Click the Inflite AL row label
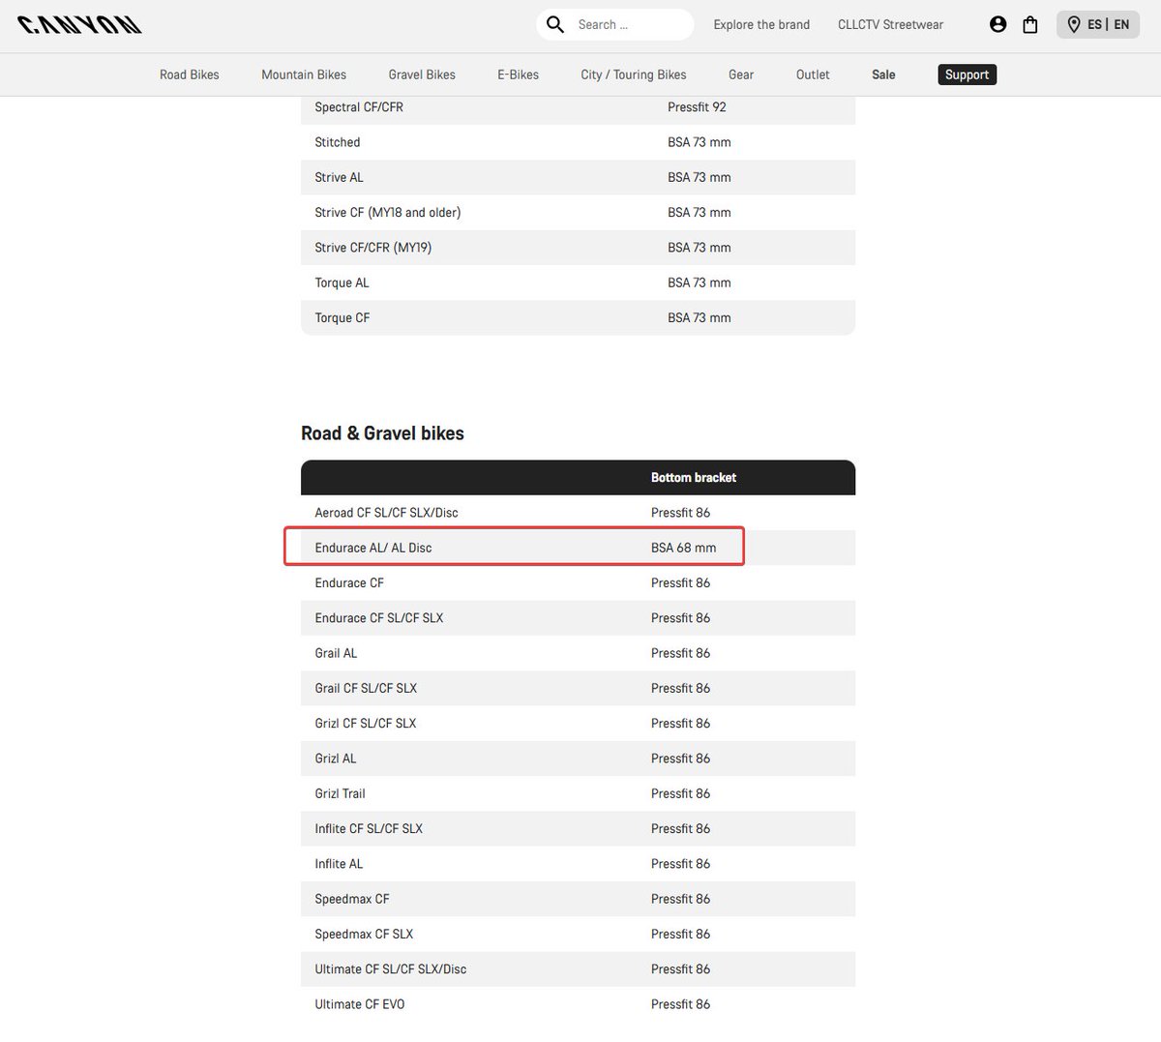This screenshot has height=1042, width=1161. (339, 864)
